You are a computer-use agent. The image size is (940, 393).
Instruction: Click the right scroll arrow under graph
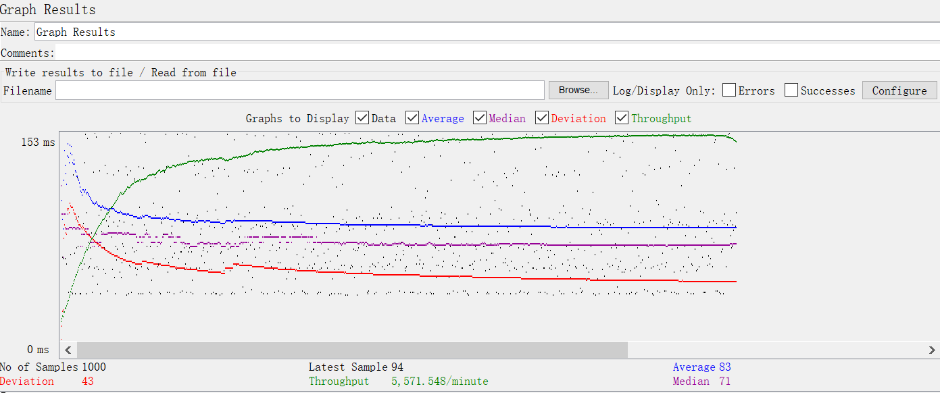[933, 350]
